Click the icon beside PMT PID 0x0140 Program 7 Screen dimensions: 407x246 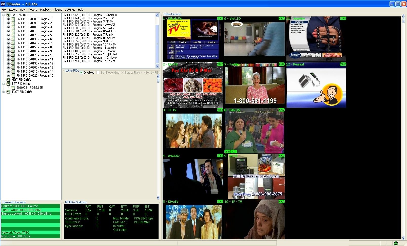pyautogui.click(x=13, y=43)
